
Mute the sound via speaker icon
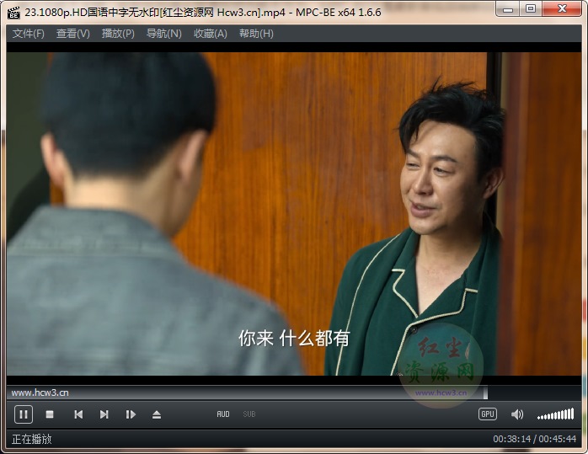click(x=517, y=414)
